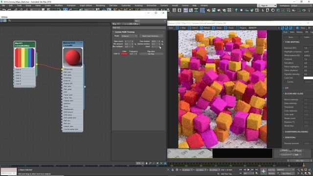
Task: Click the Pan tool in slate editor navigation
Action: click(146, 163)
